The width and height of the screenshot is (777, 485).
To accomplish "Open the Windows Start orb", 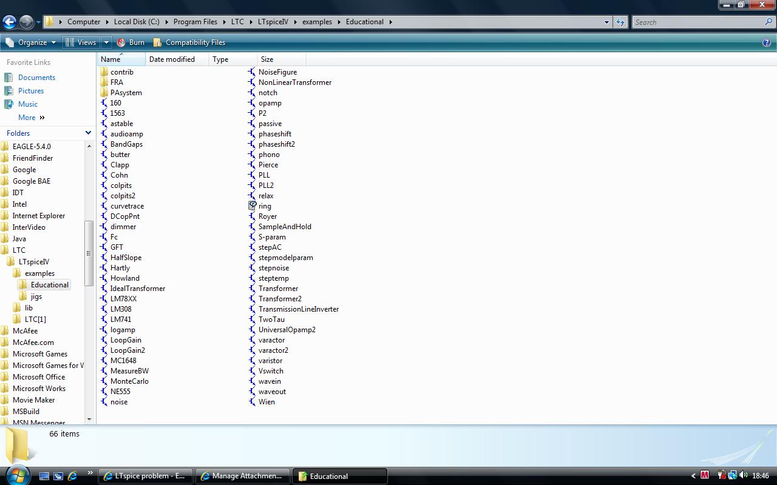I will pyautogui.click(x=16, y=475).
